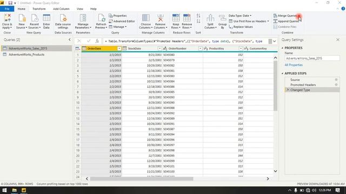Open query Properties in ribbon
346x194 pixels.
click(x=118, y=16)
